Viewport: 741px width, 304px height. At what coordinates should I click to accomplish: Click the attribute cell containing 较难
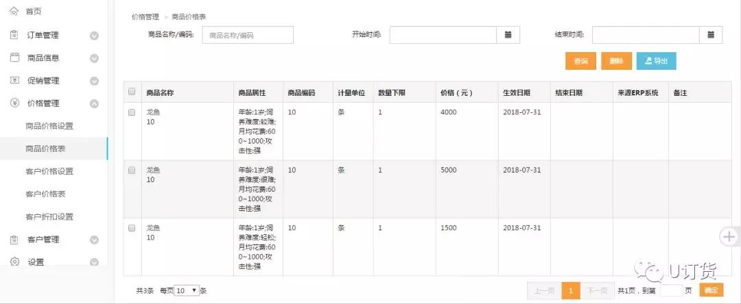[257, 131]
